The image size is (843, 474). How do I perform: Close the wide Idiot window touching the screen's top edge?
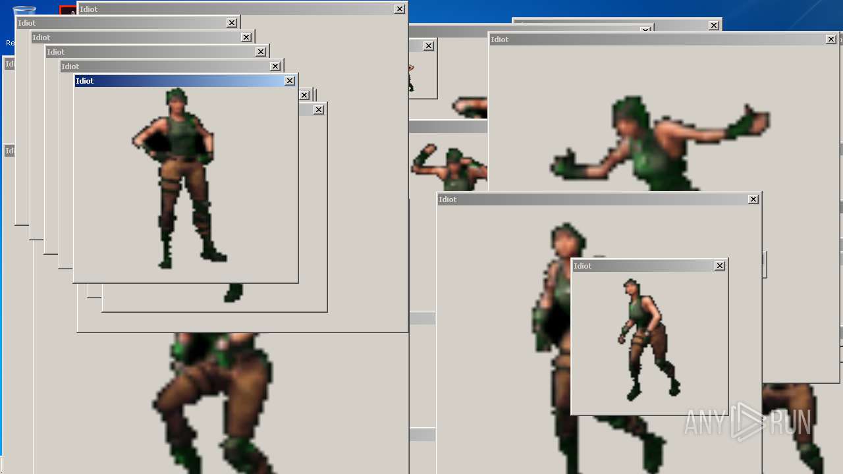(400, 9)
